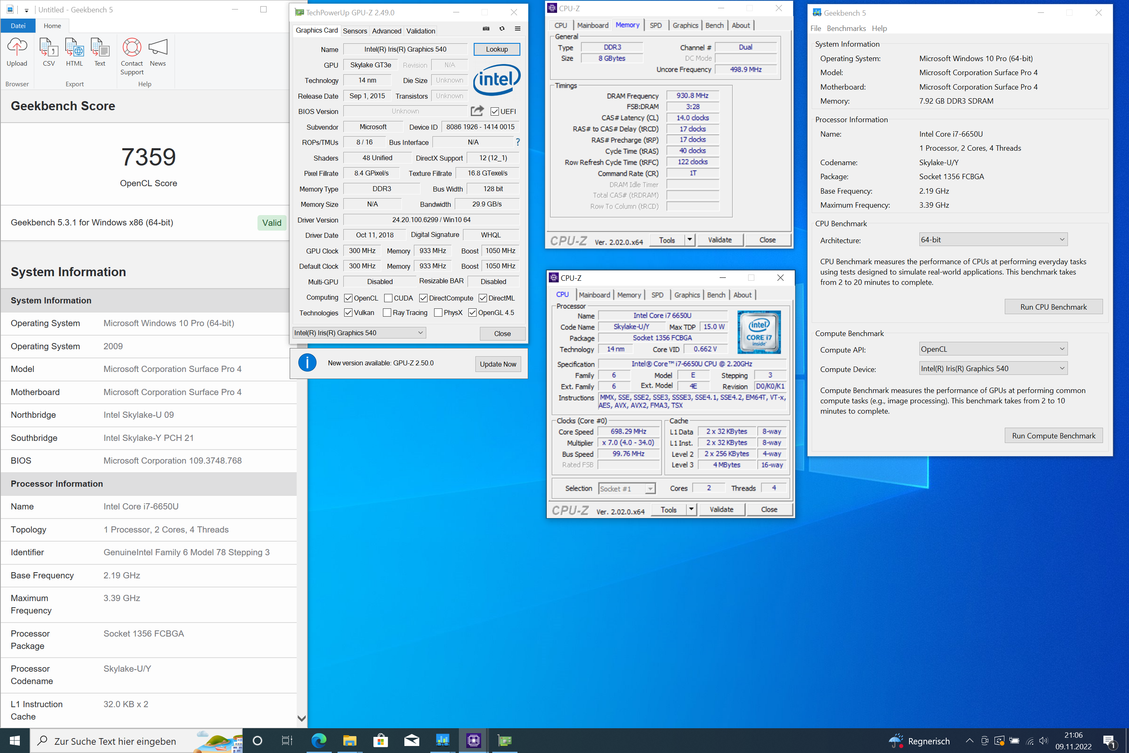Open the GPU selection dropdown in GPU-Z
The image size is (1129, 753).
coord(359,333)
